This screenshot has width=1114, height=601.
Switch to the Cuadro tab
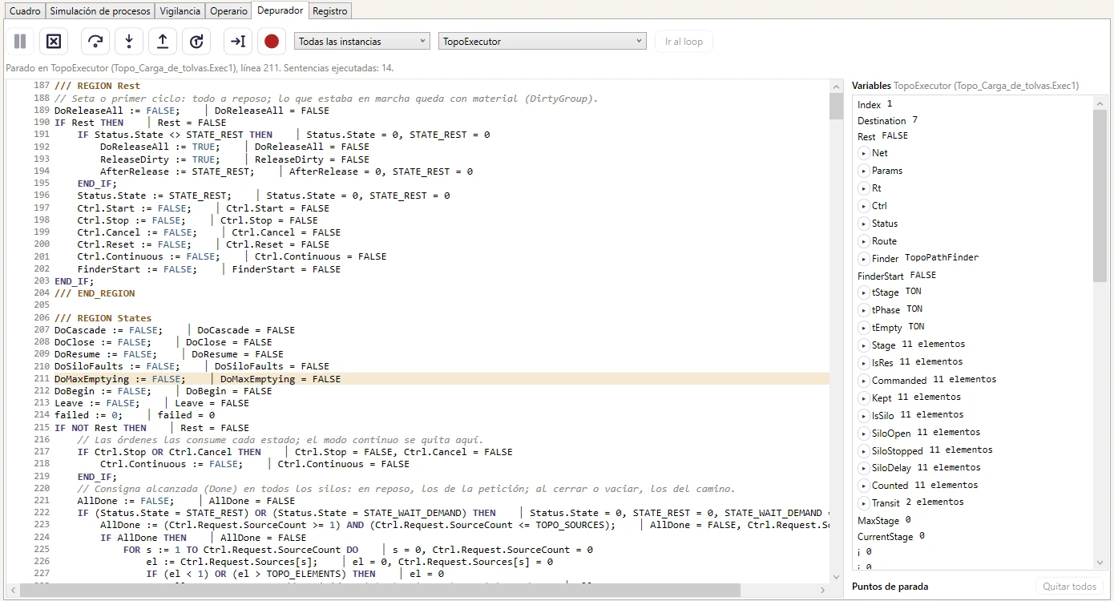24,11
